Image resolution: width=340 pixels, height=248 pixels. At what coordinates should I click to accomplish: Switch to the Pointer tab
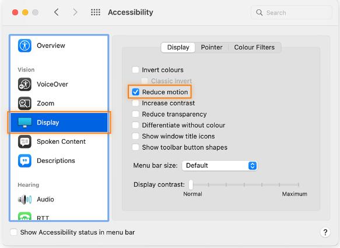point(212,47)
